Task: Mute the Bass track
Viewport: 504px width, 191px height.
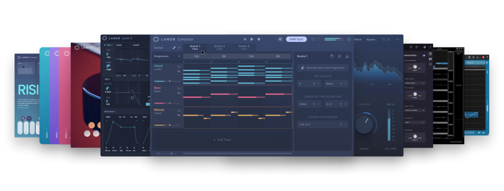Action: [x=179, y=93]
